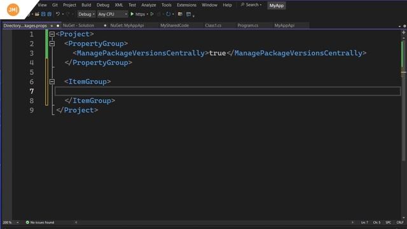Click the ManagePackageVersionsCentrally opening tag
The width and height of the screenshot is (407, 229).
[x=141, y=53]
